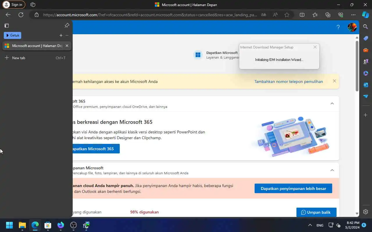The image size is (372, 232).
Task: Select the Getuk tab group label
Action: point(12,35)
